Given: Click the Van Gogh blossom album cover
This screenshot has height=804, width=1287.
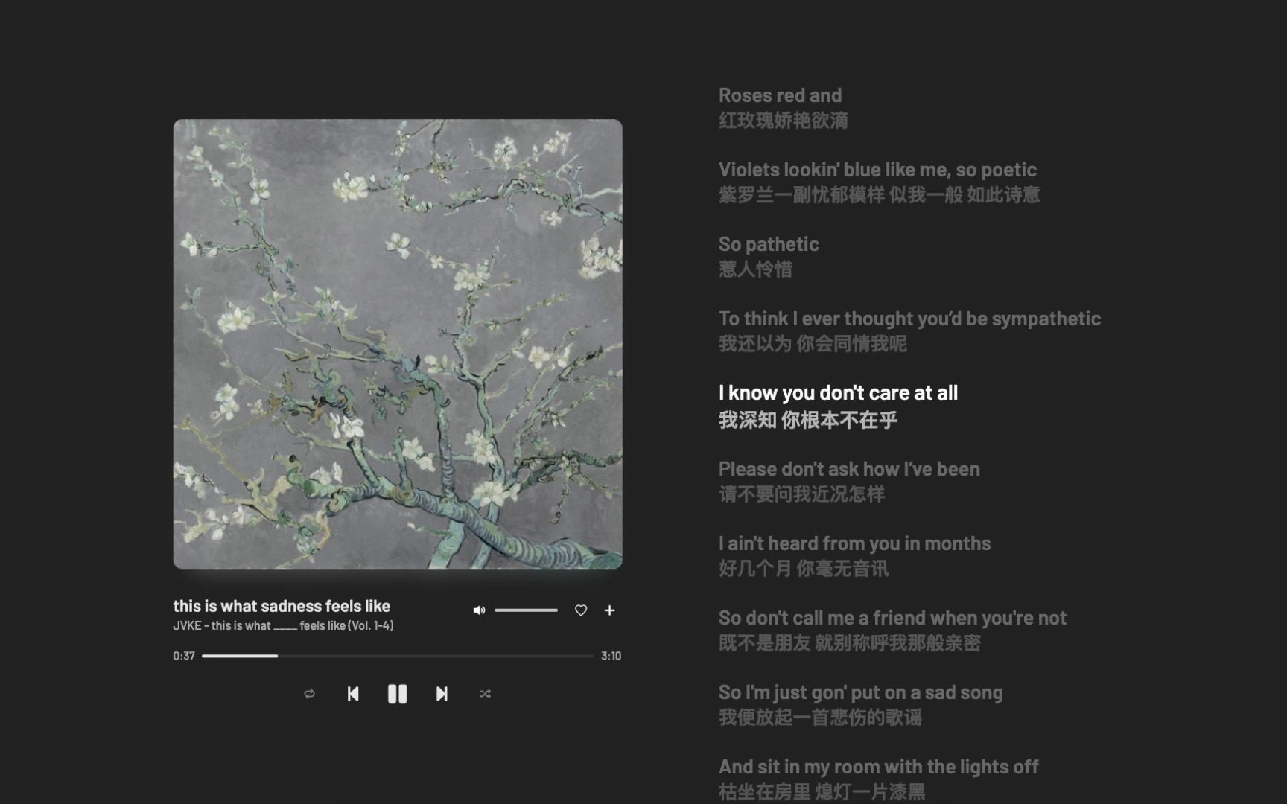Looking at the screenshot, I should (x=398, y=344).
